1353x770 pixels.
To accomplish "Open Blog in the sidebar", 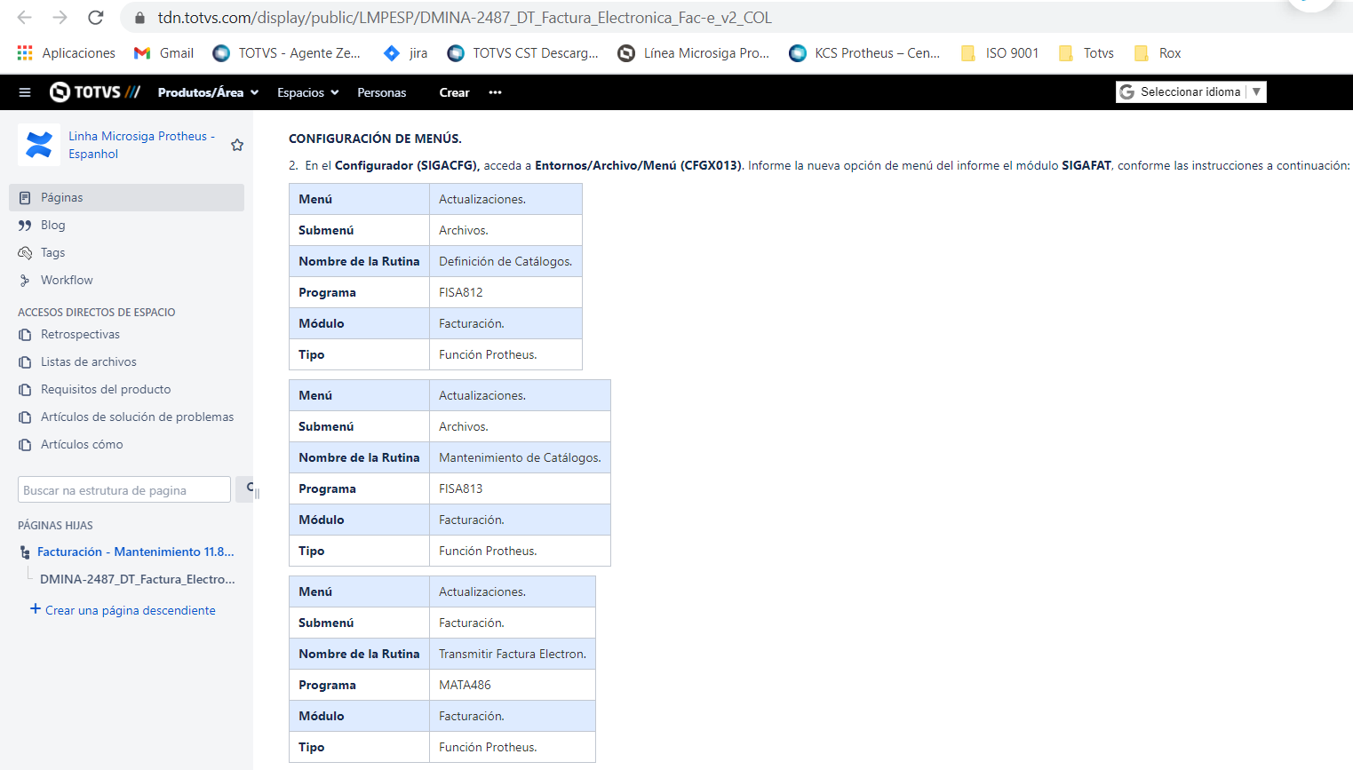I will (52, 225).
